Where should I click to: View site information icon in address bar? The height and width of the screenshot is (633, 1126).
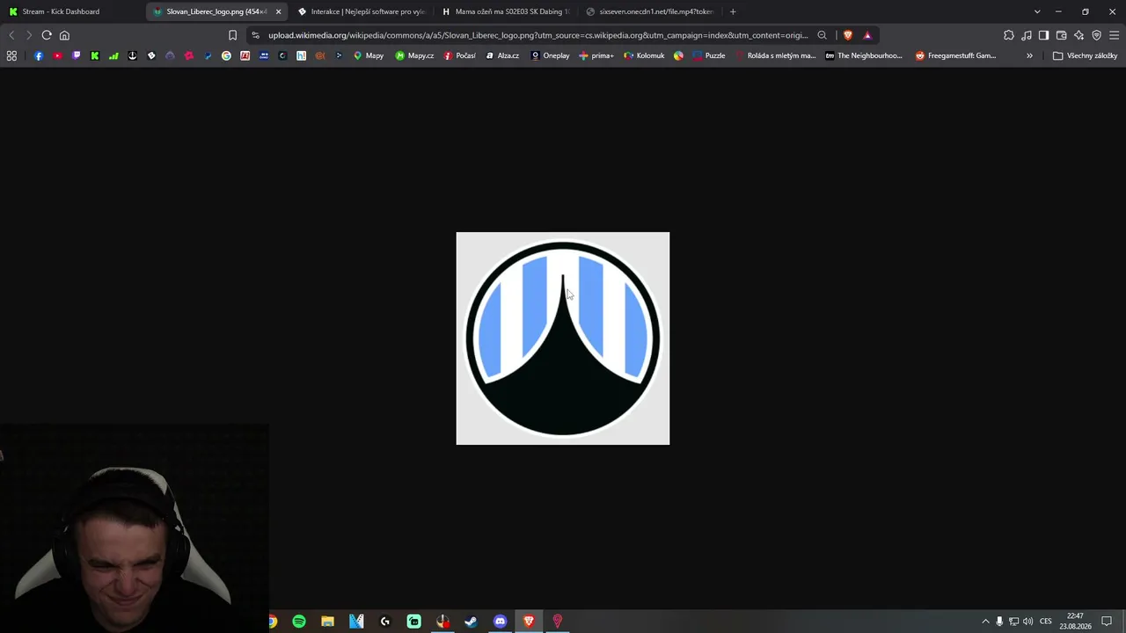click(255, 35)
